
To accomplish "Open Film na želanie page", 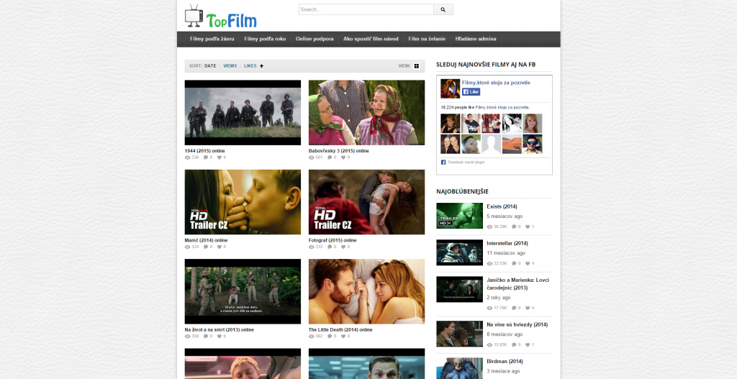I will pyautogui.click(x=427, y=39).
